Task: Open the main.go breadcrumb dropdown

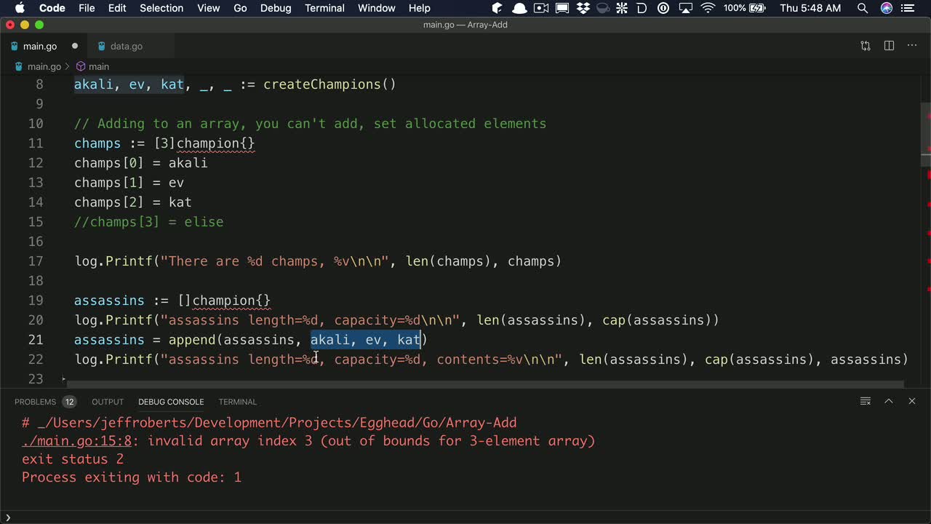Action: (x=44, y=66)
